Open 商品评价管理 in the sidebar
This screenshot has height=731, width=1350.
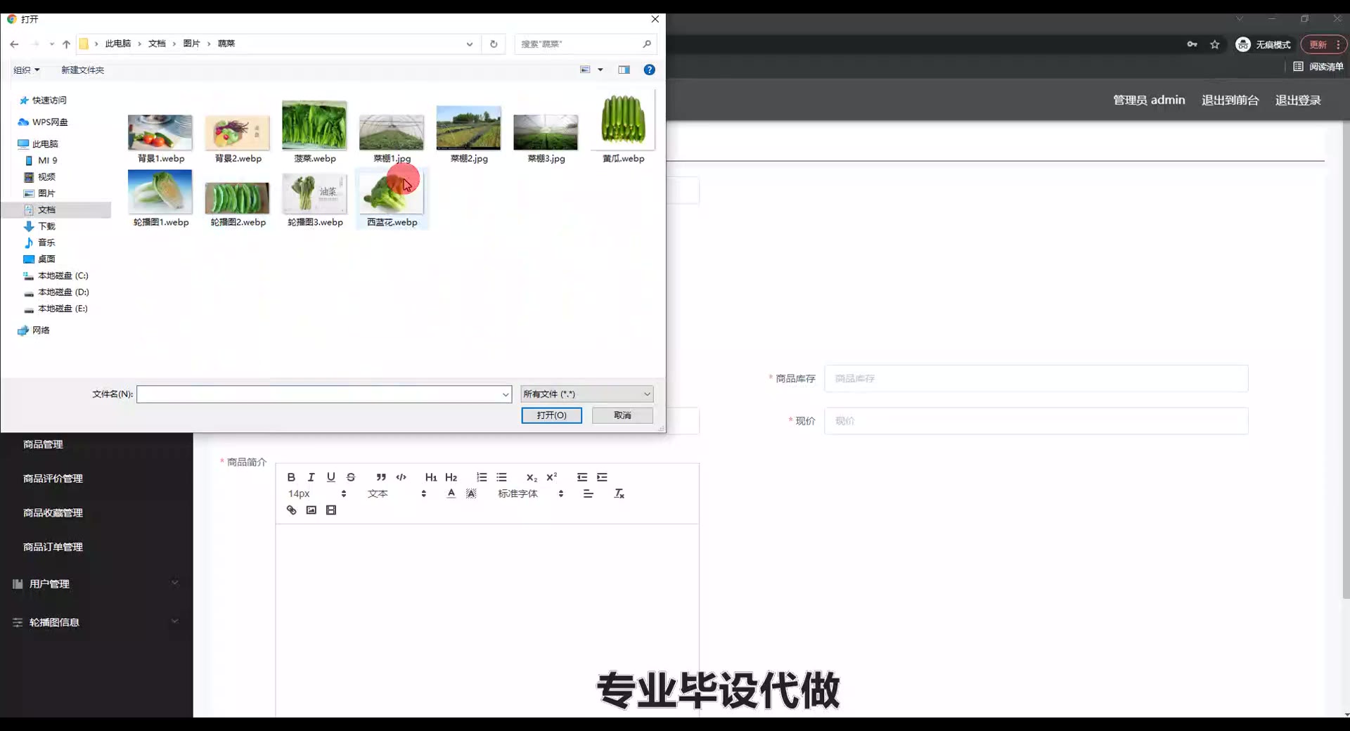point(53,479)
